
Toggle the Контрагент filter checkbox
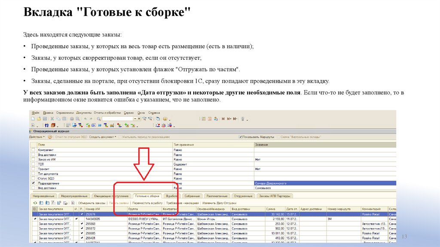34,150
